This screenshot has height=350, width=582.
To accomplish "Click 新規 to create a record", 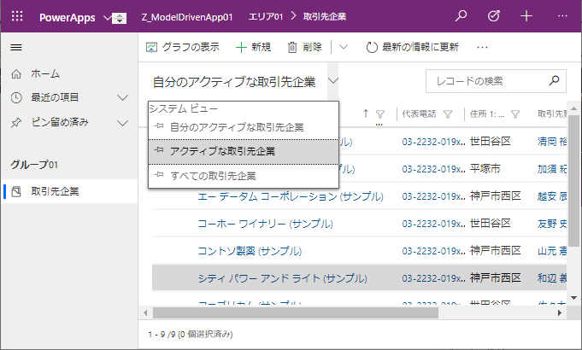I will pyautogui.click(x=254, y=48).
